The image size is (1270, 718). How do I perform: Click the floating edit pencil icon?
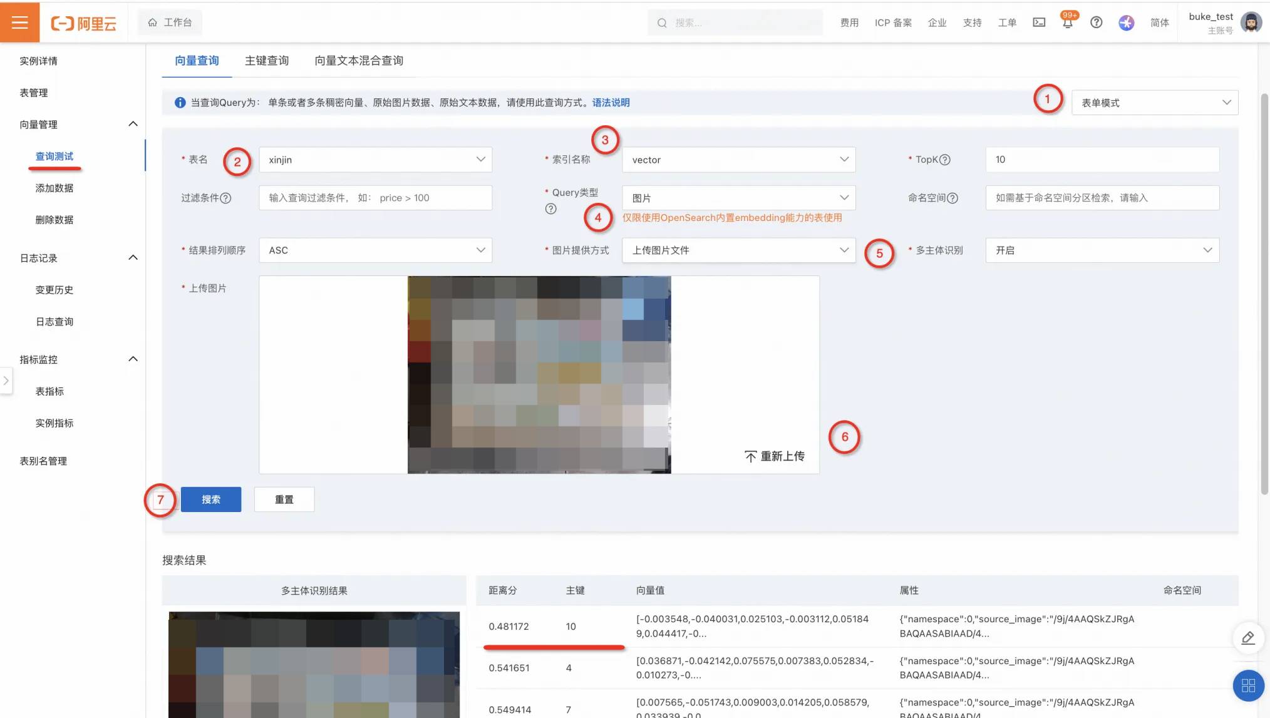1247,638
